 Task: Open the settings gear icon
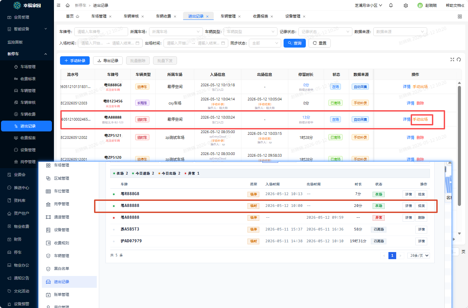pos(406,5)
